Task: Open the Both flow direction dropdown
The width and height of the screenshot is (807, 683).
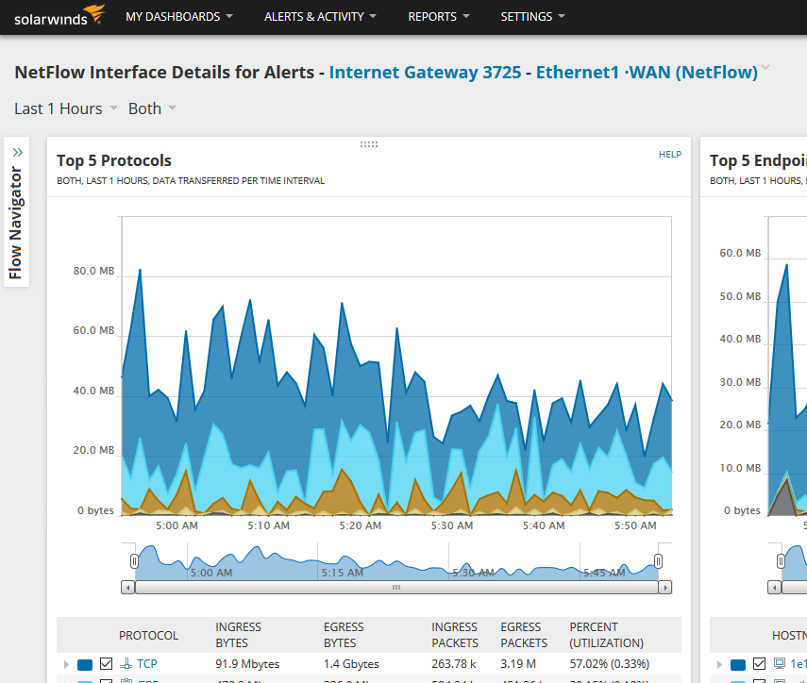Action: (152, 108)
